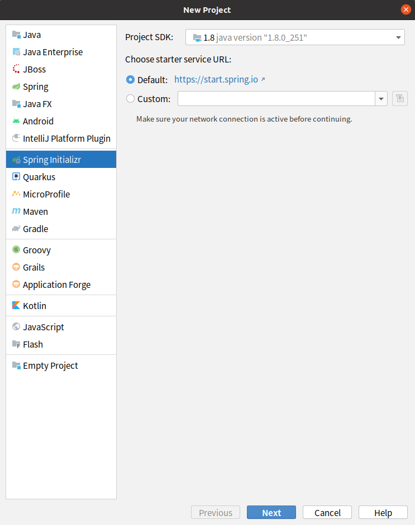The height and width of the screenshot is (525, 415).
Task: Click 'Spring' text in list
Action: pos(36,87)
